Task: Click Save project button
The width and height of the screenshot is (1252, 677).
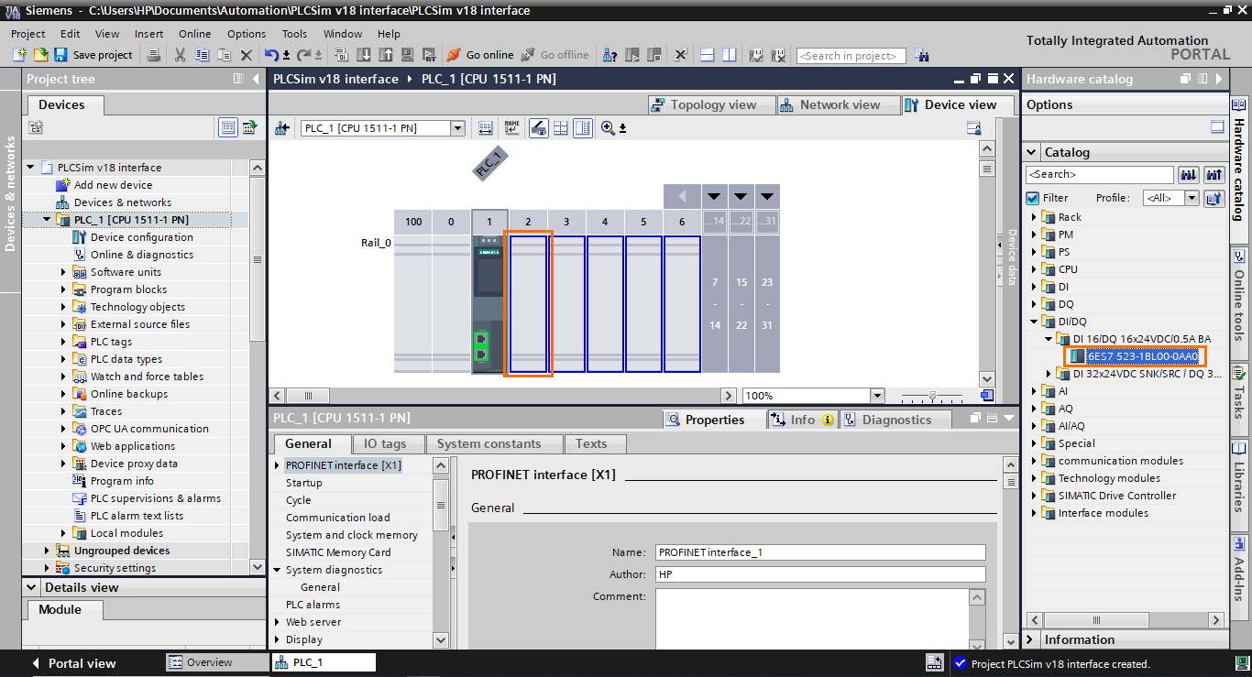Action: click(93, 55)
